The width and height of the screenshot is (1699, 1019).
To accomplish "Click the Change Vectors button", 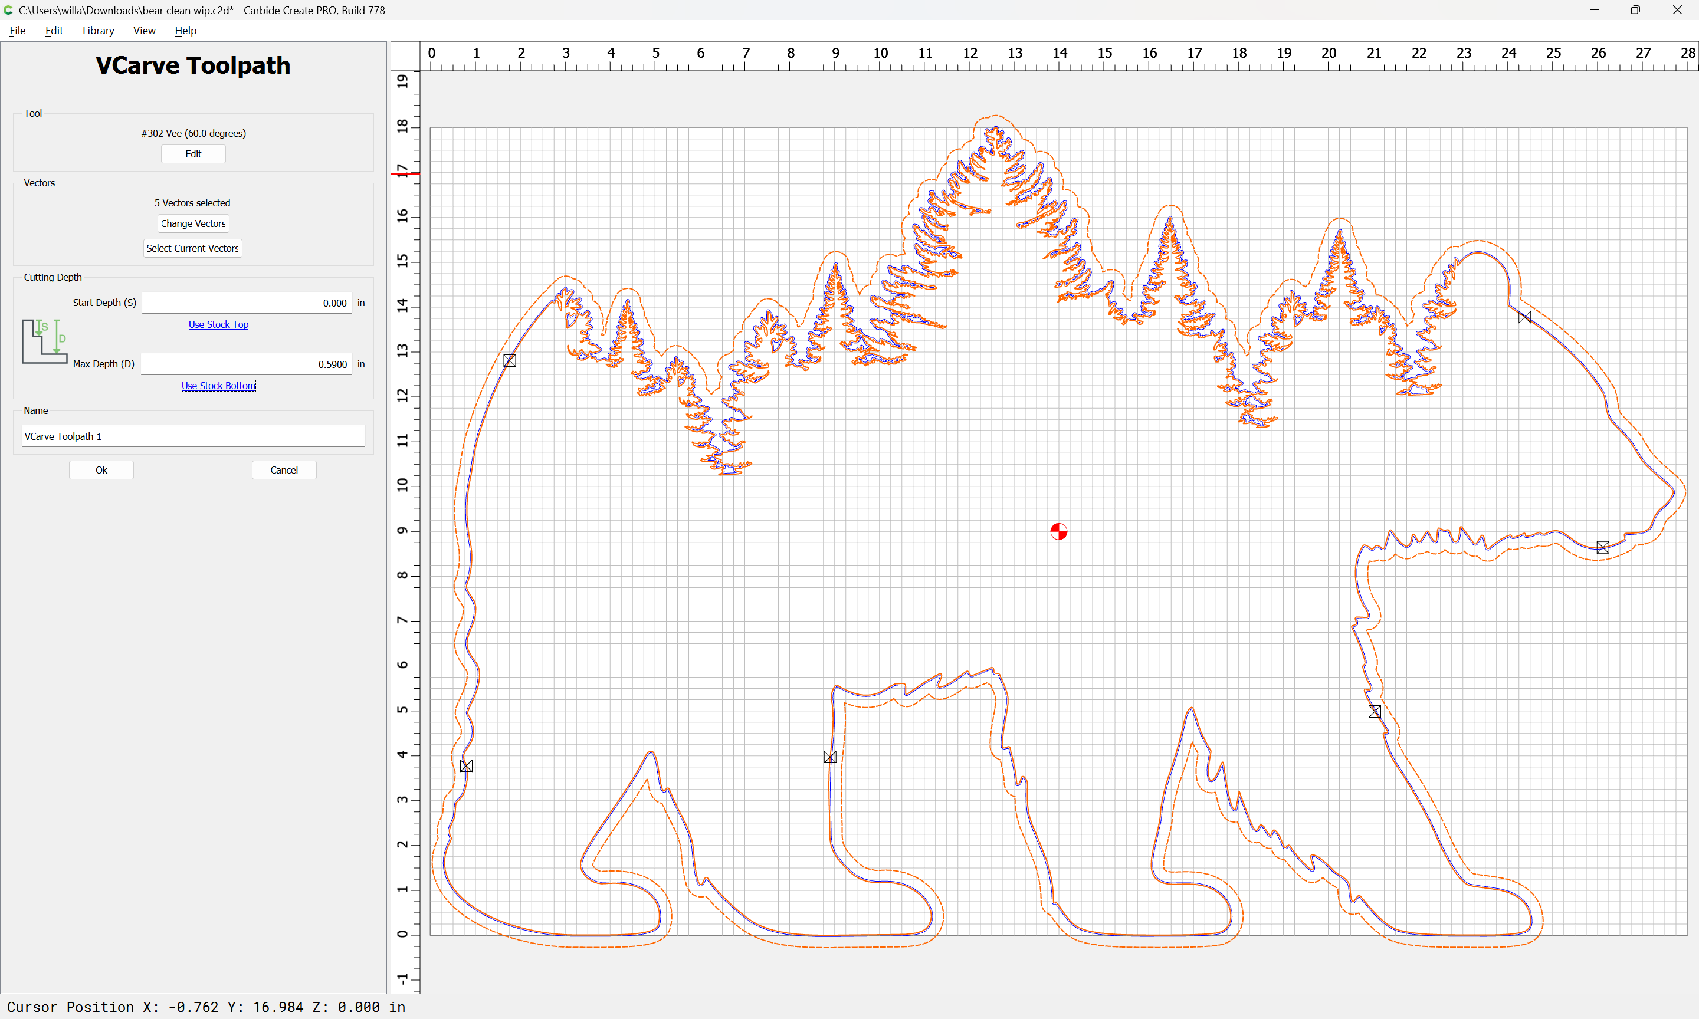I will coord(193,223).
